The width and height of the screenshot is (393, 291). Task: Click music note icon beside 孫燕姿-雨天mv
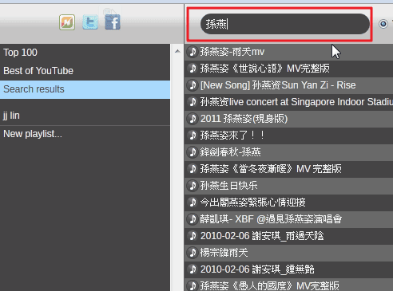point(193,52)
